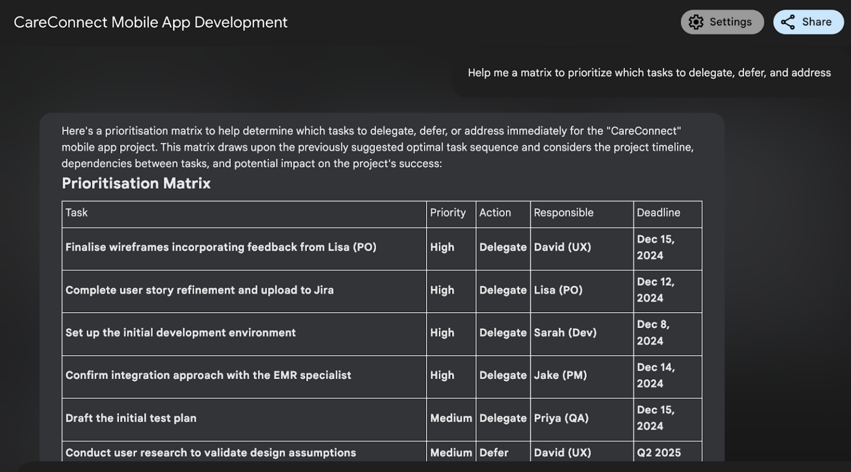Select the Q2 2025 deadline cell

(659, 453)
